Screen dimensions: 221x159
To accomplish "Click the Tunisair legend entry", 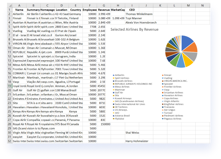I will point(167,113).
